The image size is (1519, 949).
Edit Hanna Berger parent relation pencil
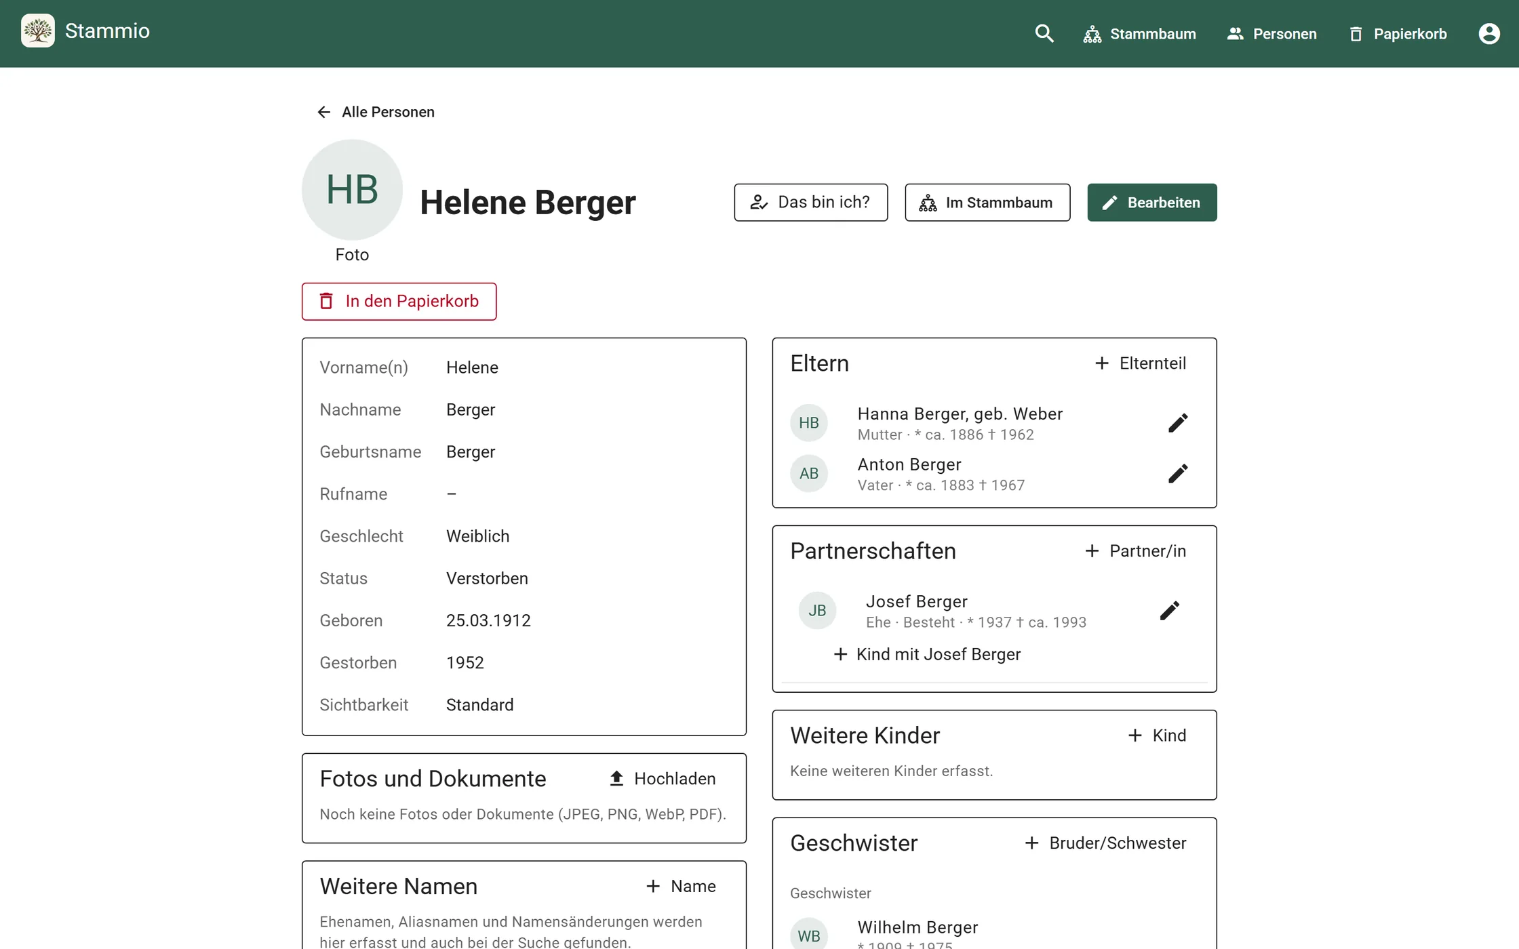(x=1178, y=423)
